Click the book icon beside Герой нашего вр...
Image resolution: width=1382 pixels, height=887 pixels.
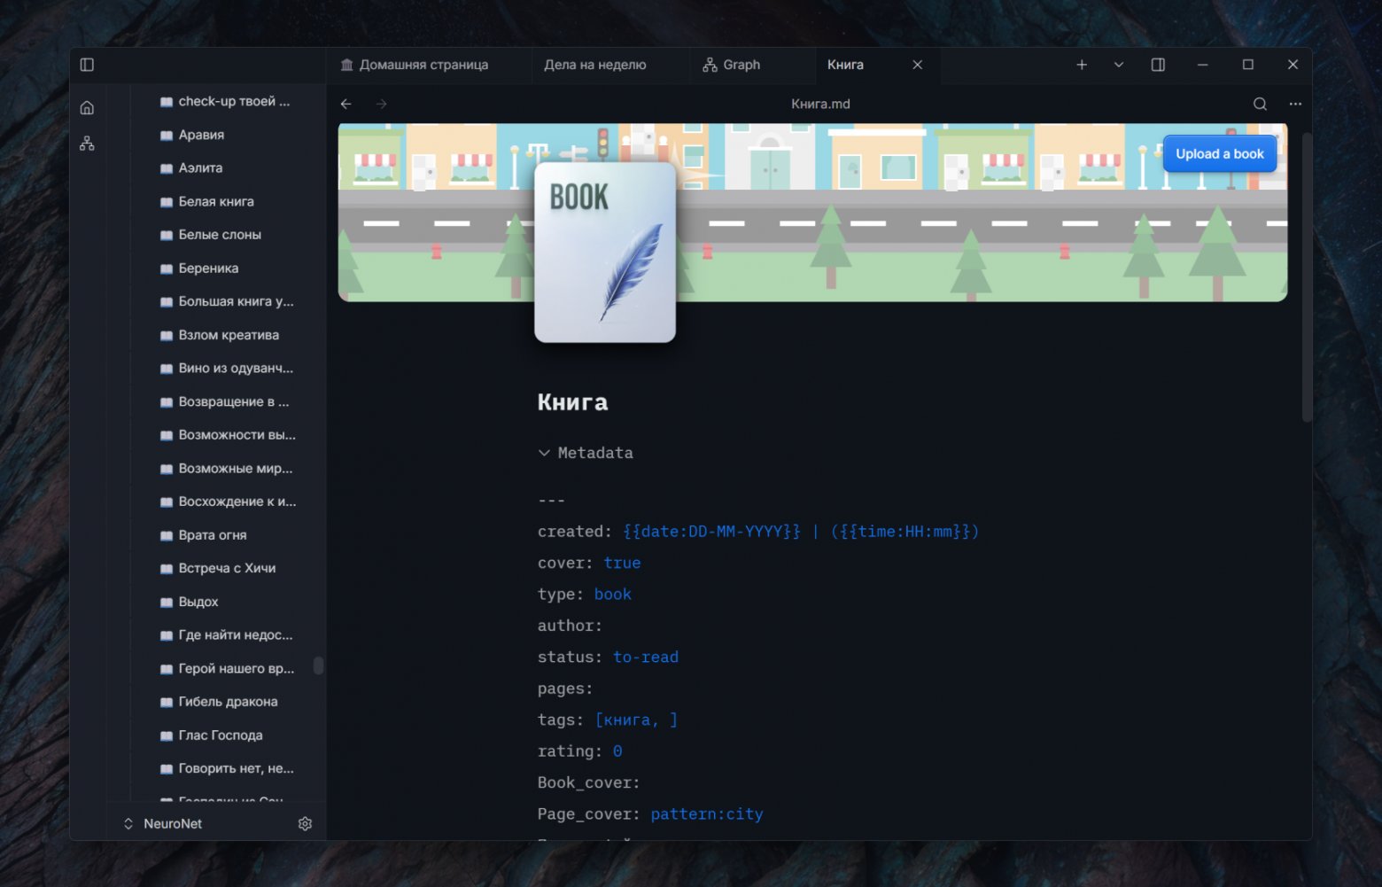coord(167,669)
